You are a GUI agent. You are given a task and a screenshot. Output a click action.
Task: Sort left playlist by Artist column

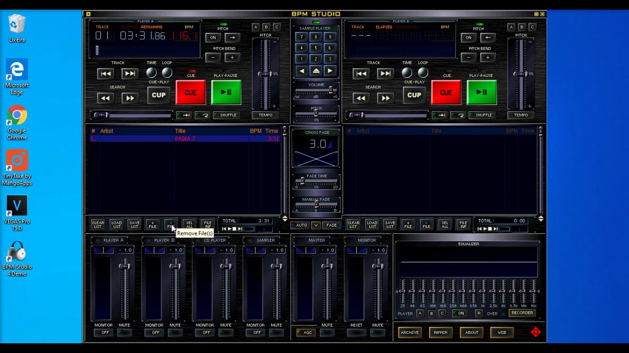[107, 131]
